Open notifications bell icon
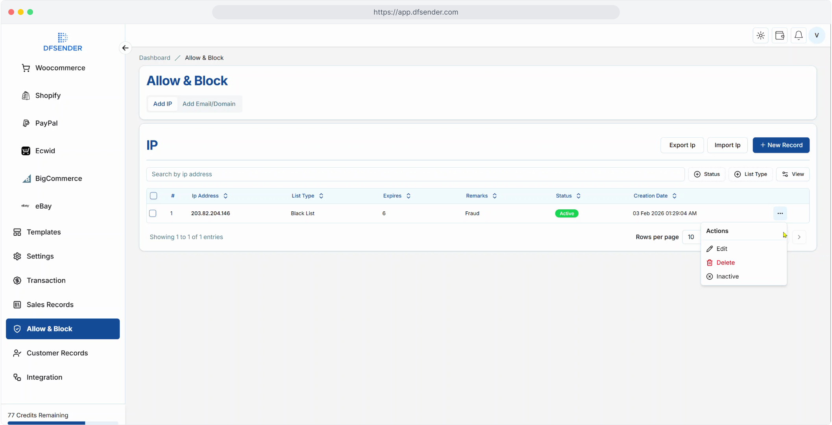This screenshot has height=425, width=832. click(x=799, y=35)
